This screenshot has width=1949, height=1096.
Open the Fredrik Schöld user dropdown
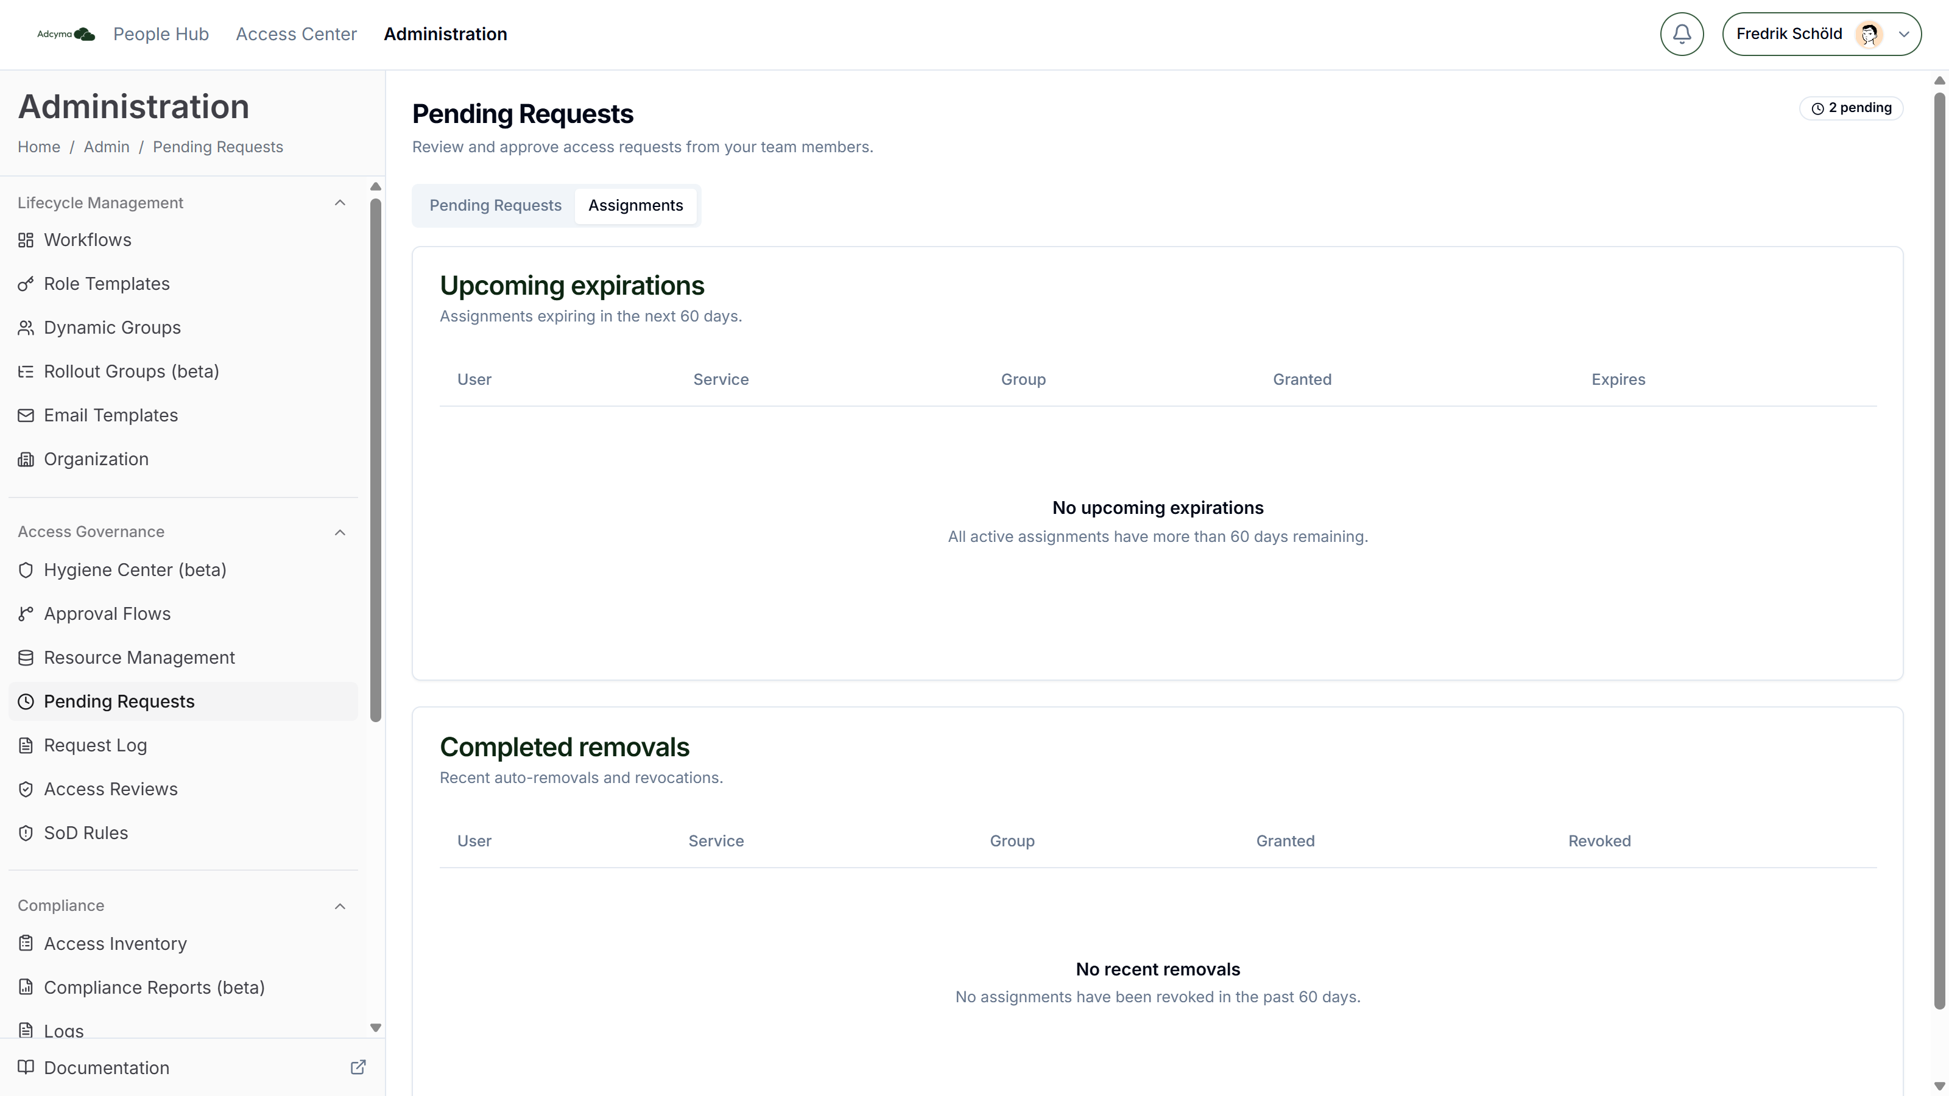tap(1821, 34)
